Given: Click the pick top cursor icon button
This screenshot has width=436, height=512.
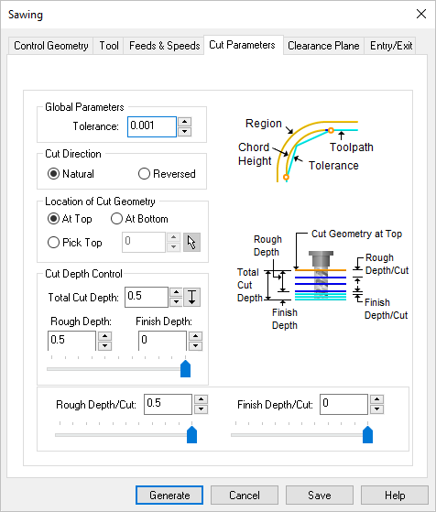Looking at the screenshot, I should point(191,243).
